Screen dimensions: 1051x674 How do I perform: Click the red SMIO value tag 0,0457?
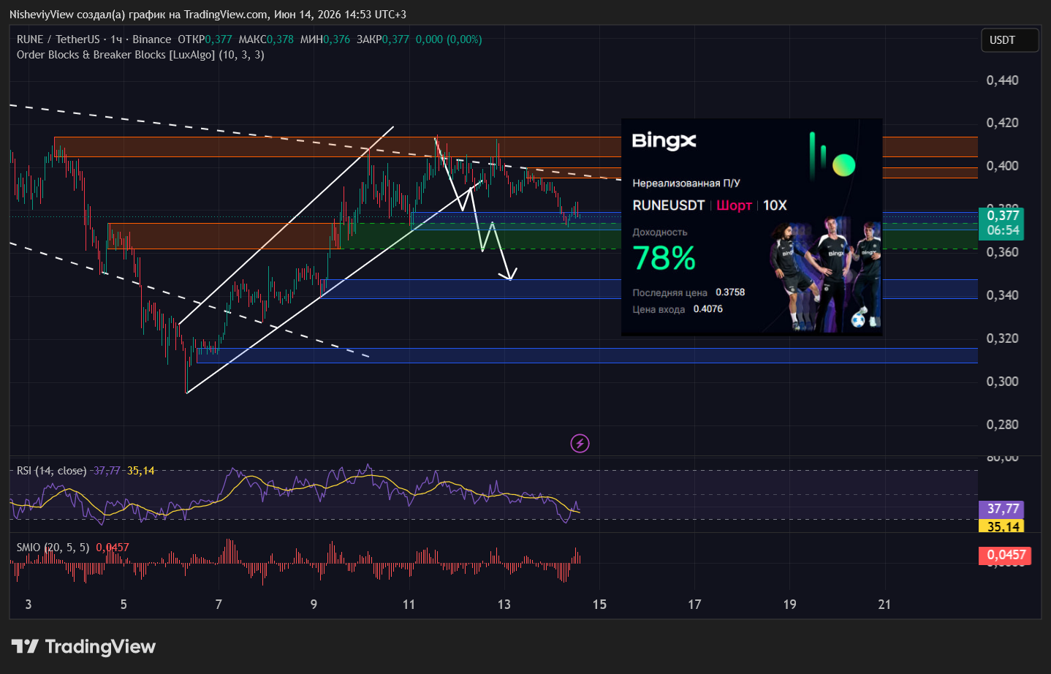(x=1005, y=555)
